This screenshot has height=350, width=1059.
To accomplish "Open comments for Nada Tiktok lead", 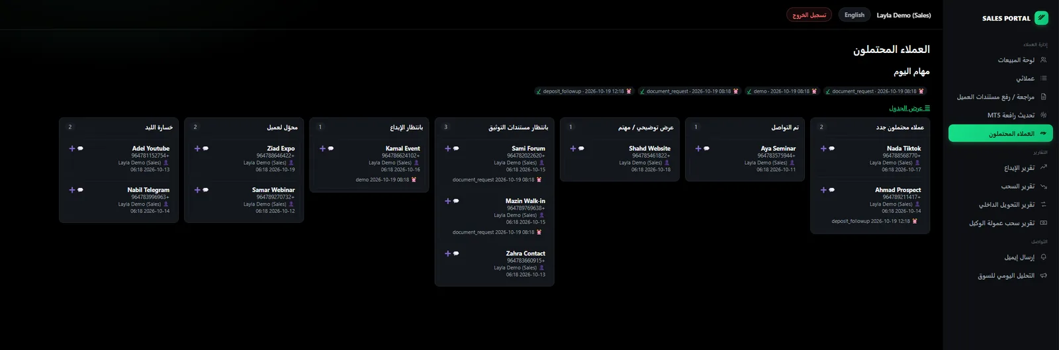I will [x=832, y=149].
